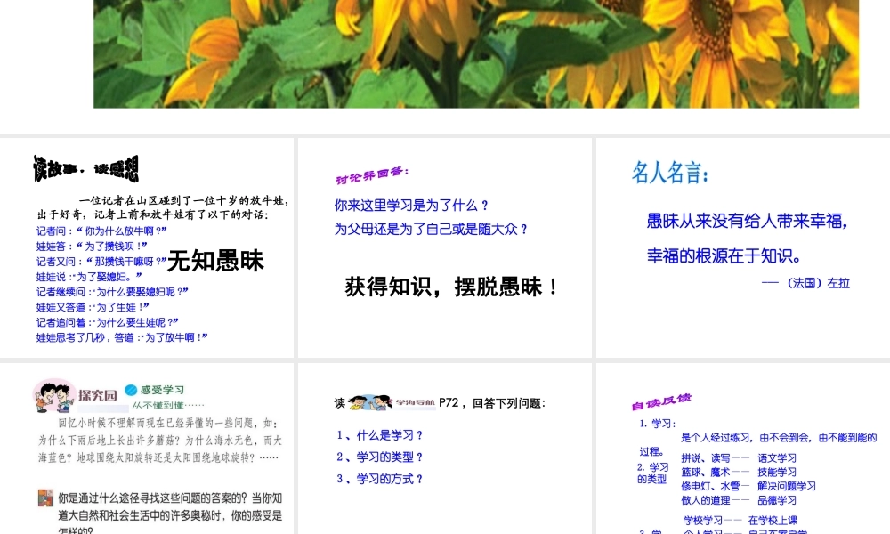The image size is (890, 534).
Task: Click the 学海导航 cartoon icon before P72
Action: (370, 402)
